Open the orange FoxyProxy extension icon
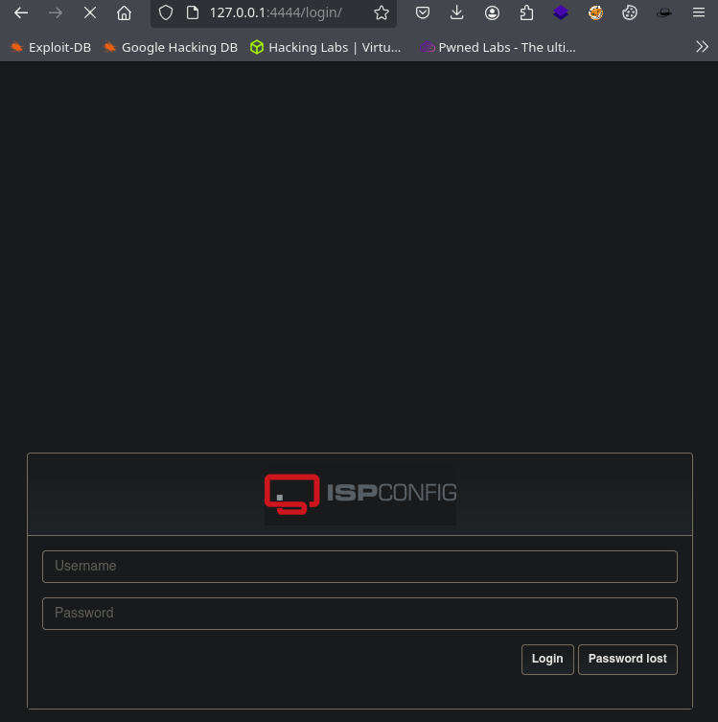Viewport: 718px width, 722px height. tap(595, 12)
